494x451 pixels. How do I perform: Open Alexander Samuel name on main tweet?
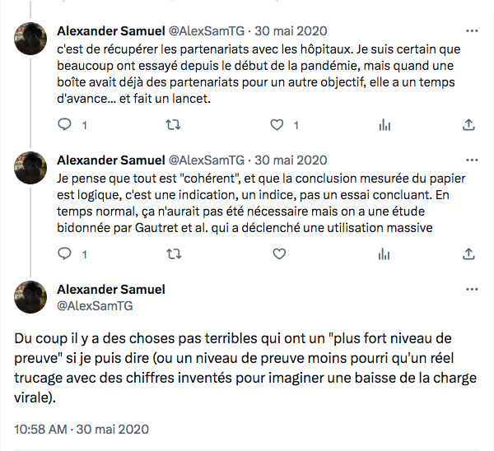(110, 290)
